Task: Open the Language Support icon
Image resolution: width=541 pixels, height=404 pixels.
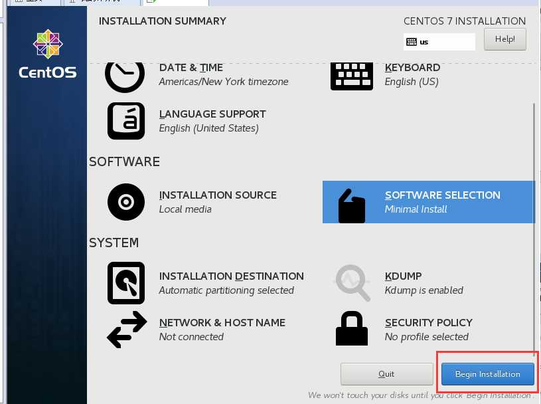Action: (126, 121)
